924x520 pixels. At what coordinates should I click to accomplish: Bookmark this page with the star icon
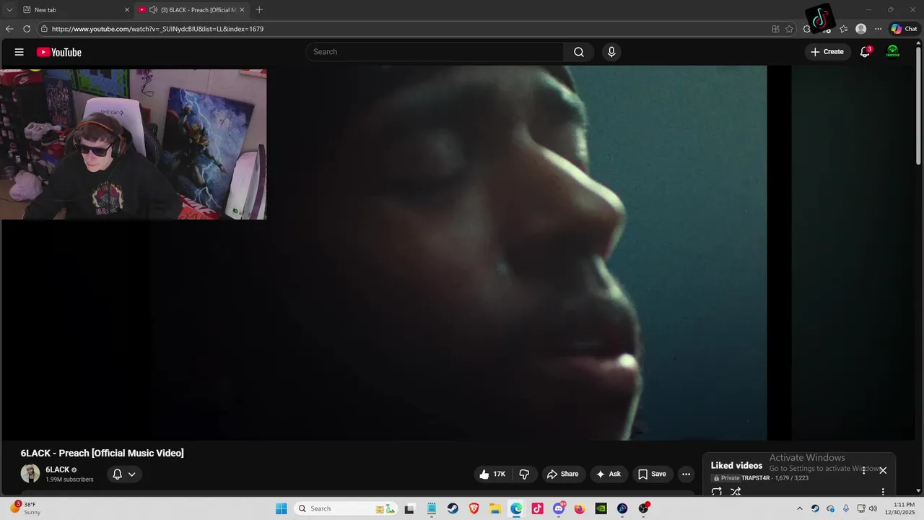tap(789, 29)
